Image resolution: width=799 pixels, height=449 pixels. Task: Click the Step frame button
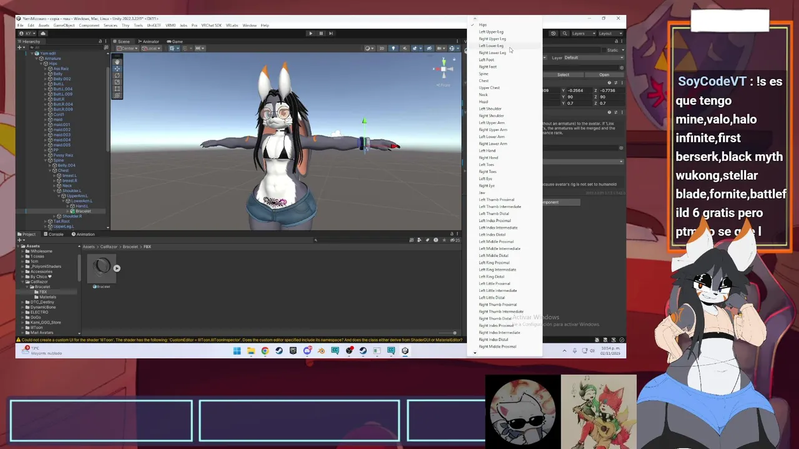click(331, 33)
